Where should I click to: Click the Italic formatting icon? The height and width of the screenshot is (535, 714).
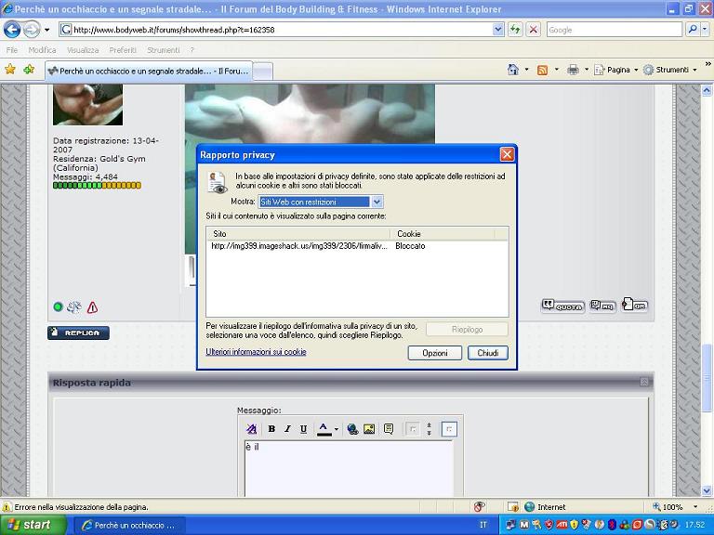click(287, 429)
